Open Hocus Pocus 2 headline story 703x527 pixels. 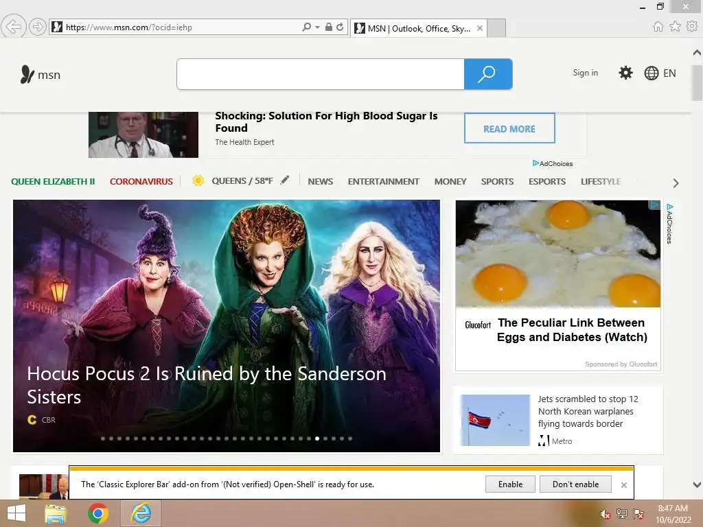click(206, 385)
